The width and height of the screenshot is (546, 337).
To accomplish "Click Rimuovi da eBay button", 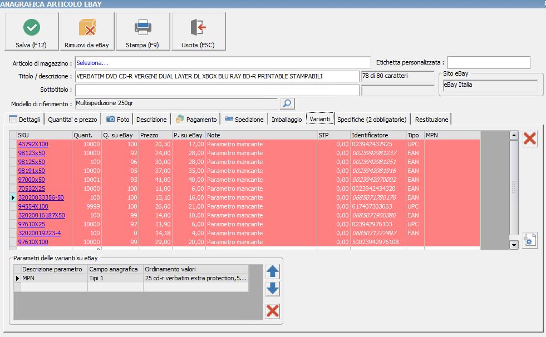I will (x=87, y=32).
